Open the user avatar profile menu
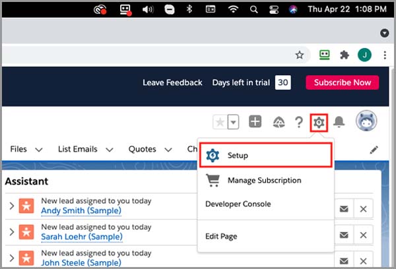Viewport: 396px width, 269px height. (366, 121)
